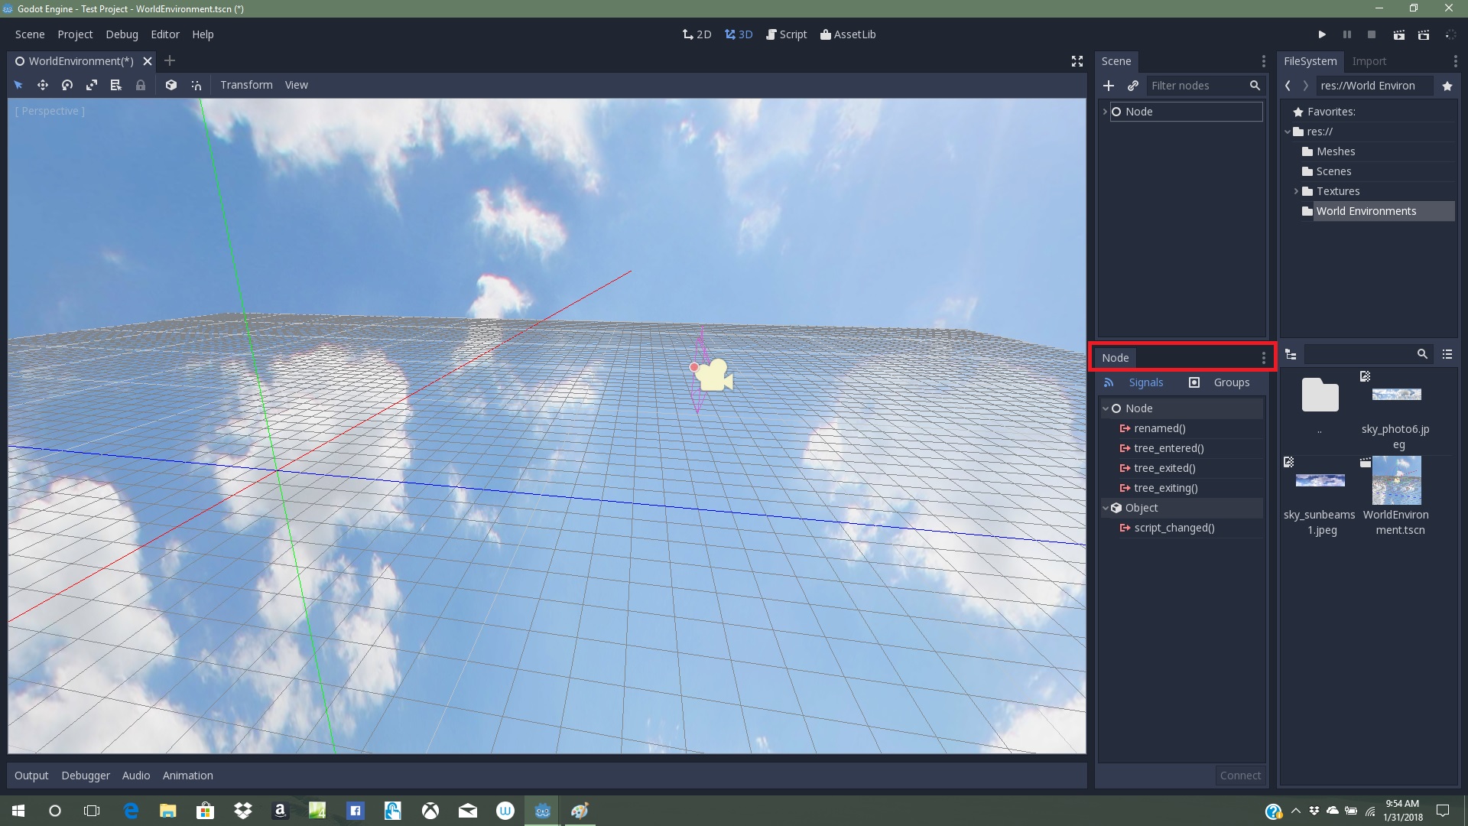Image resolution: width=1468 pixels, height=826 pixels.
Task: Switch to the Script workspace
Action: pyautogui.click(x=787, y=34)
